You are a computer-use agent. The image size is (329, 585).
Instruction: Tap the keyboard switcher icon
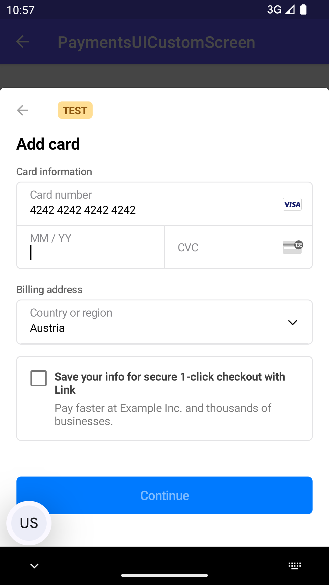(295, 566)
